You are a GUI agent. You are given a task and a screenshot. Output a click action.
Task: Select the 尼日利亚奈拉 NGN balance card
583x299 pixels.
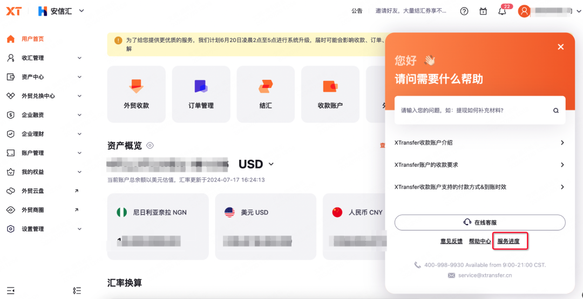(158, 227)
